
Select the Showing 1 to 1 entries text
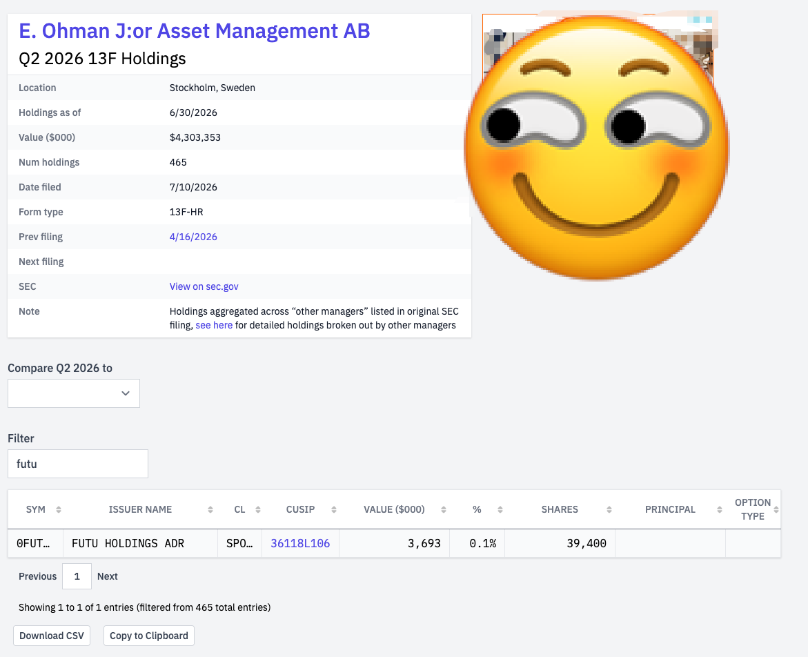(144, 607)
